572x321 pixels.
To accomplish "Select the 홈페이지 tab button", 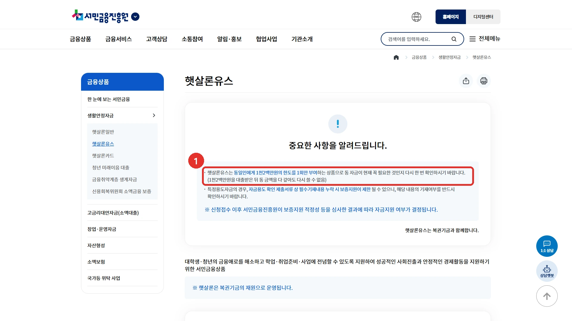I will click(450, 17).
